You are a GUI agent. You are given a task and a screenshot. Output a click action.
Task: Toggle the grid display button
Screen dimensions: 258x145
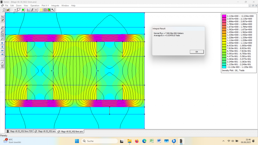2,58
